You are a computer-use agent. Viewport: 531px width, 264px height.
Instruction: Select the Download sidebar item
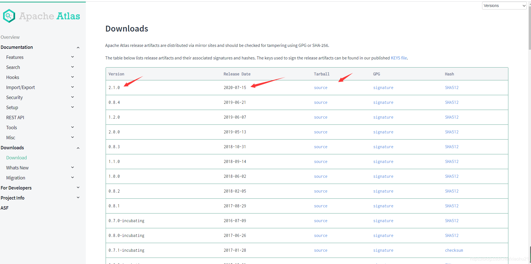click(16, 158)
